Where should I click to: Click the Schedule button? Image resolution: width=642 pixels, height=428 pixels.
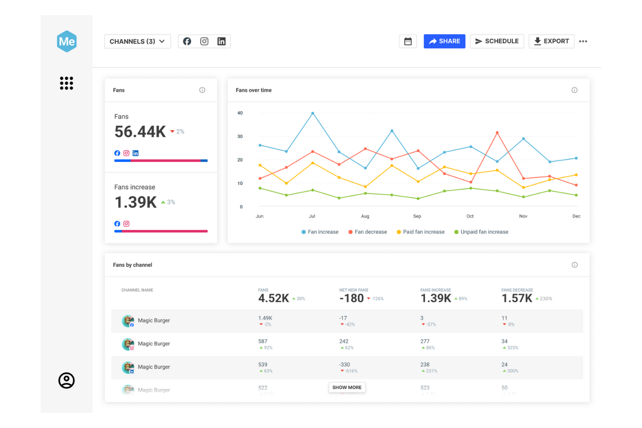tap(497, 41)
